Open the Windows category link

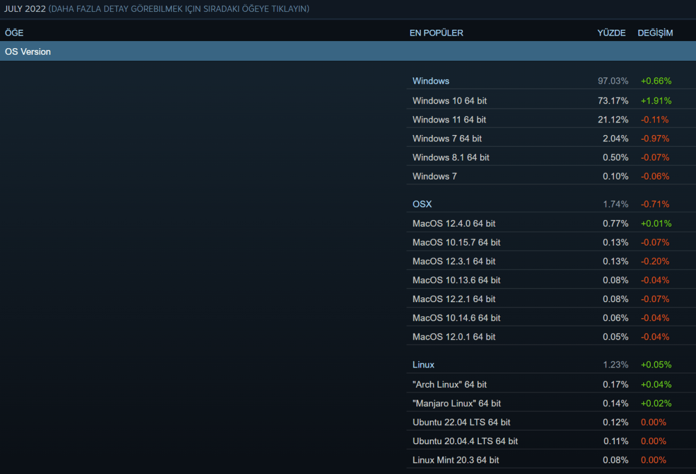point(431,81)
